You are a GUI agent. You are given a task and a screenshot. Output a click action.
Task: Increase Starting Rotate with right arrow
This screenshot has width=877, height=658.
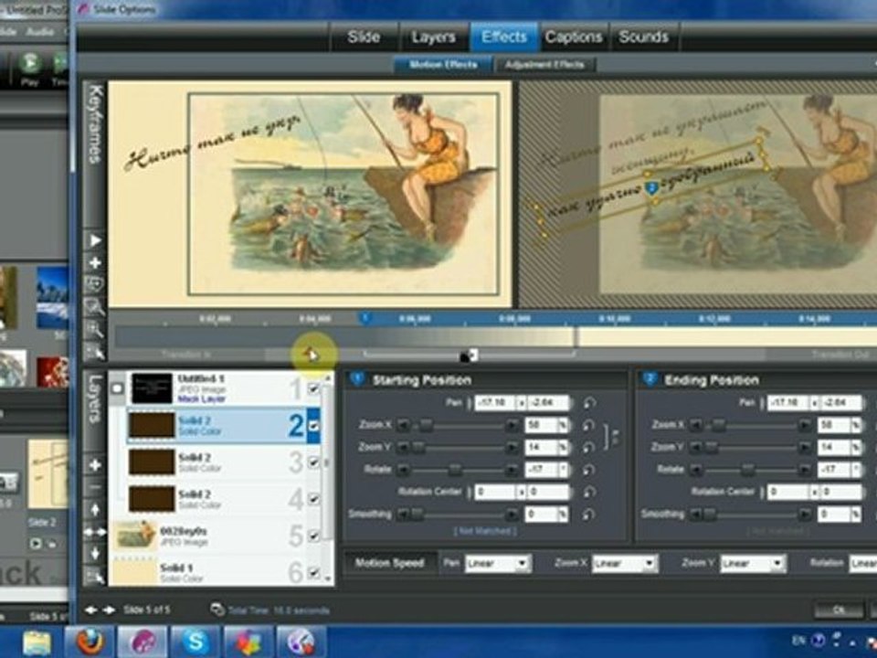pyautogui.click(x=512, y=470)
